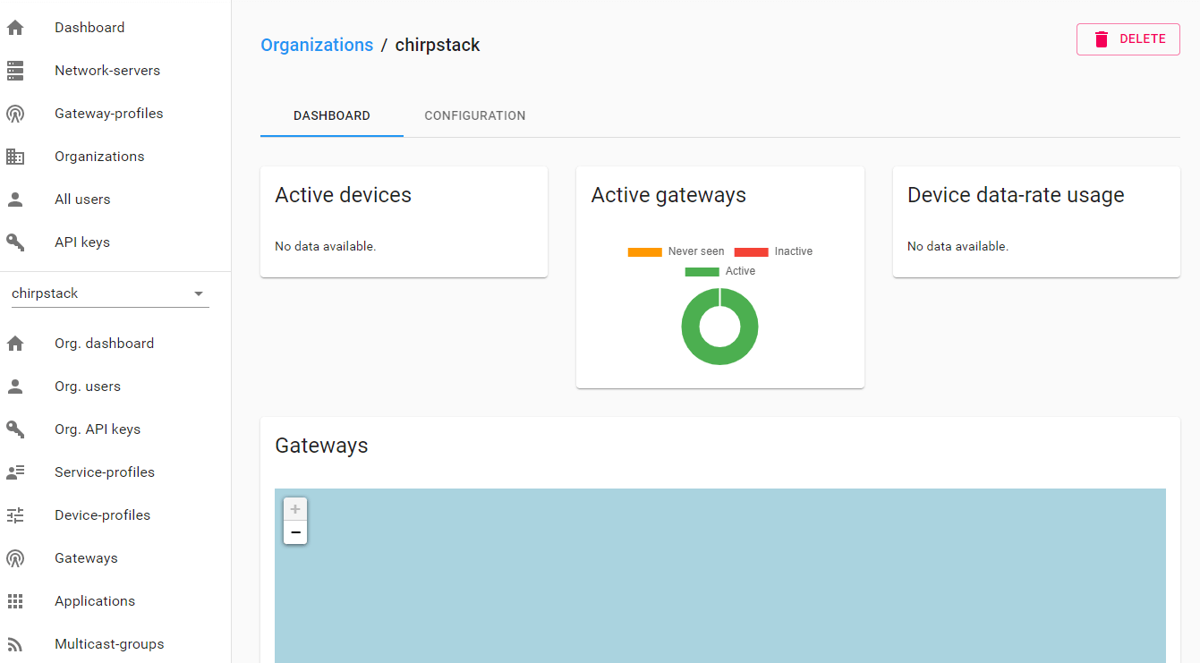The width and height of the screenshot is (1200, 663).
Task: Expand organization selector using the arrow
Action: point(199,293)
